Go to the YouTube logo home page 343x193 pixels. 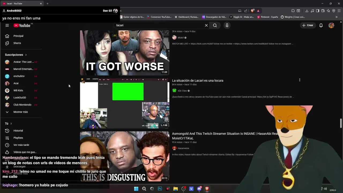coord(22,25)
